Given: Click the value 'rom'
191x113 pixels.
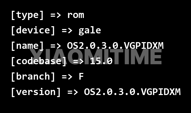Looking at the screenshot, I should pos(76,15).
